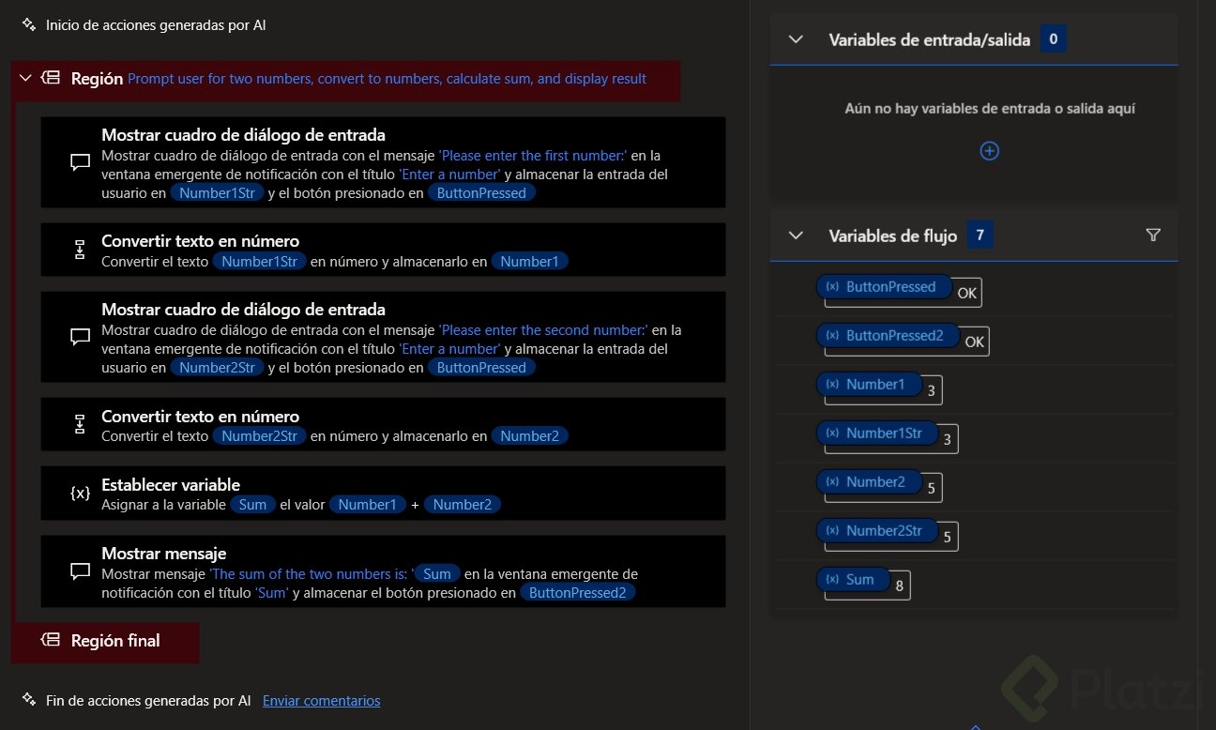Select the dialog icon of the second-number input action

80,337
